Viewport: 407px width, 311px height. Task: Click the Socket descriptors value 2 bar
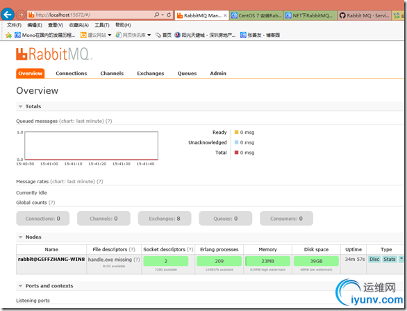coord(165,261)
